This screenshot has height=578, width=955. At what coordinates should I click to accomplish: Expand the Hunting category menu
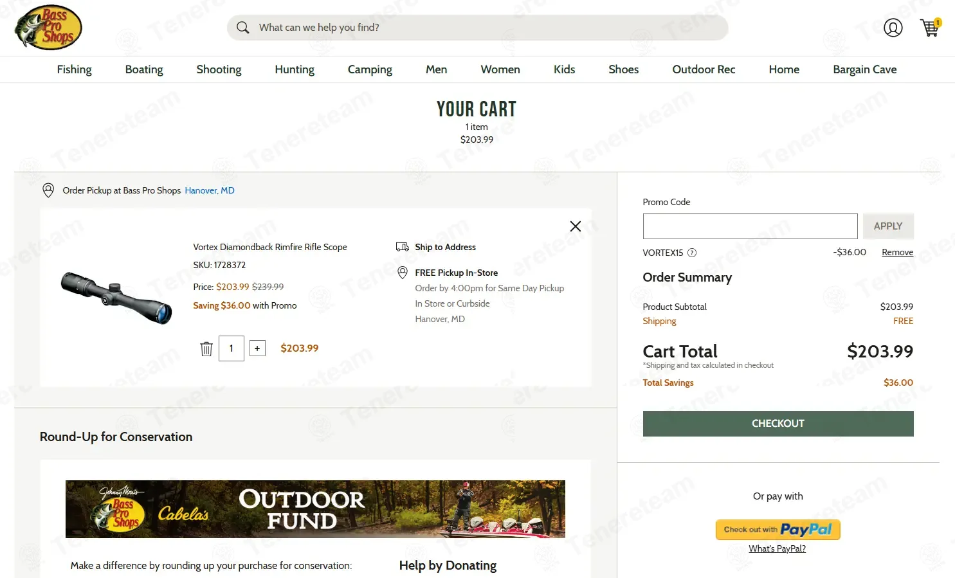click(295, 69)
